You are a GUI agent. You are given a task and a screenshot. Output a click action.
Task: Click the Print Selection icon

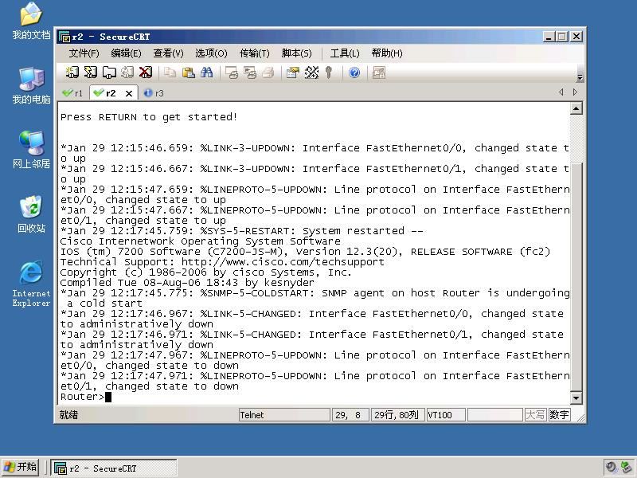pos(250,72)
